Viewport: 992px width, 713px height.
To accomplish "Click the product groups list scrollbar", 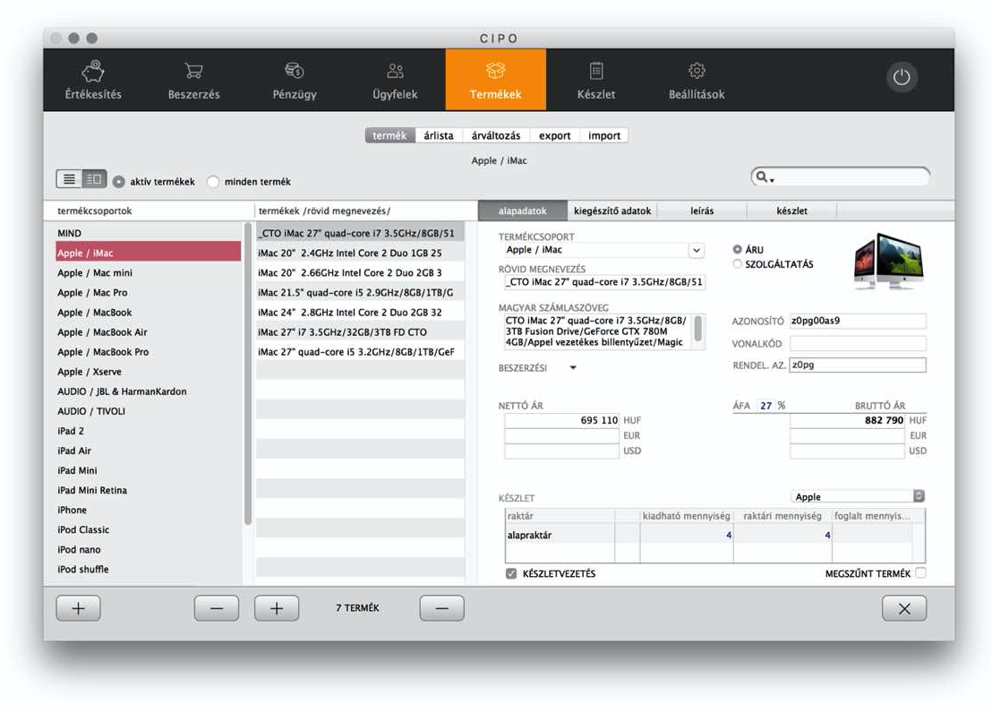I will pyautogui.click(x=247, y=374).
